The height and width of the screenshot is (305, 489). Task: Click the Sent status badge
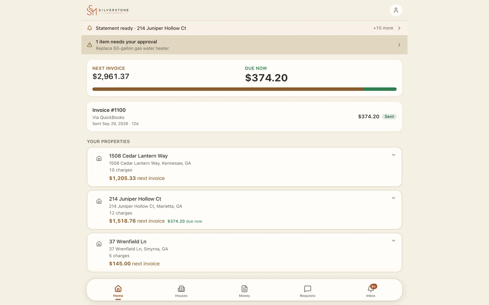(389, 117)
